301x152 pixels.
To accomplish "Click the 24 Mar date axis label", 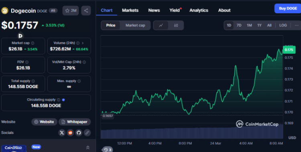I will point(216,143).
